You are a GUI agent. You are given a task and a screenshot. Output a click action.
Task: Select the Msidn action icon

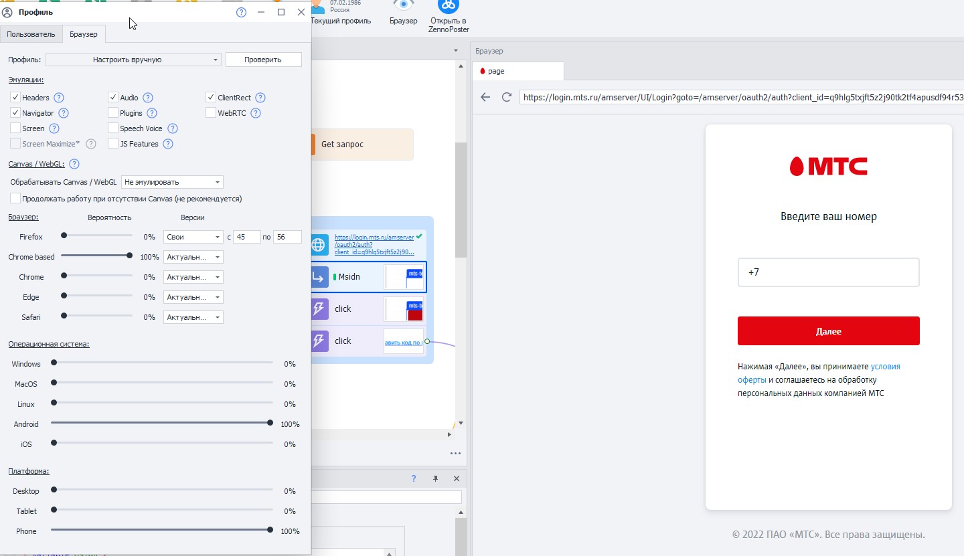(x=319, y=277)
